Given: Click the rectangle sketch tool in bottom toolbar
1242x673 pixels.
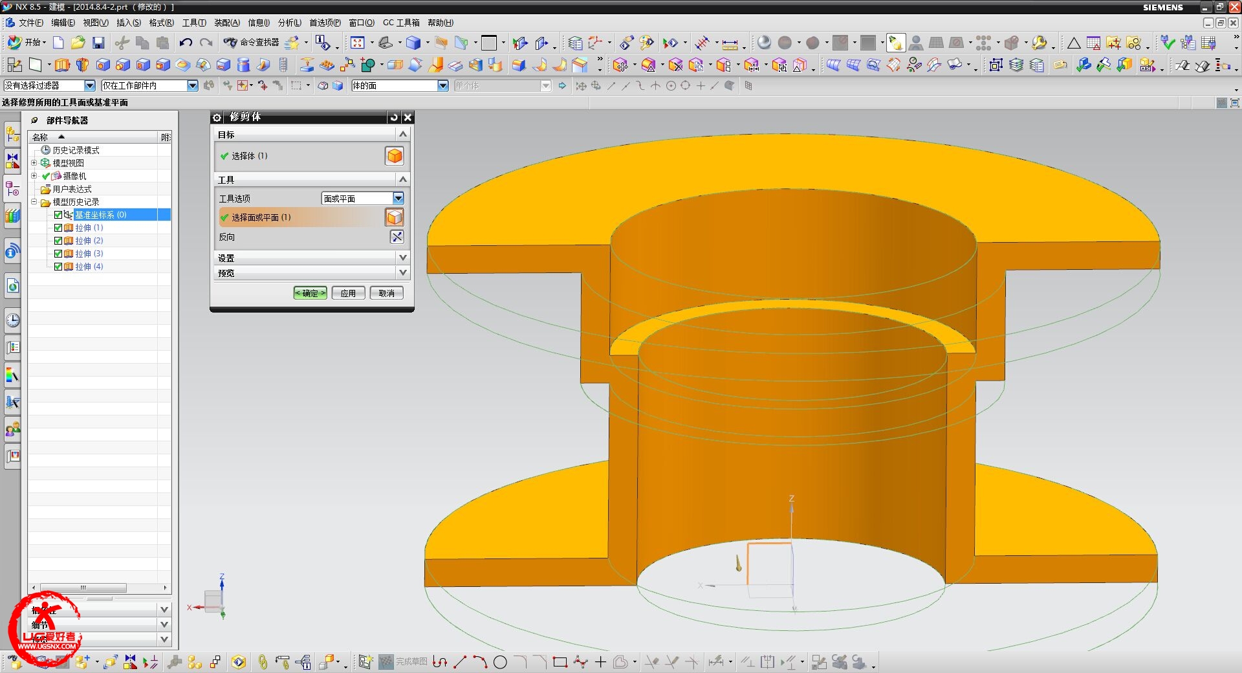Looking at the screenshot, I should [560, 662].
